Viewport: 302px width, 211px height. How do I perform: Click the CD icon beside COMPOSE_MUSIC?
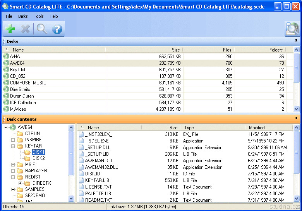pos(6,82)
